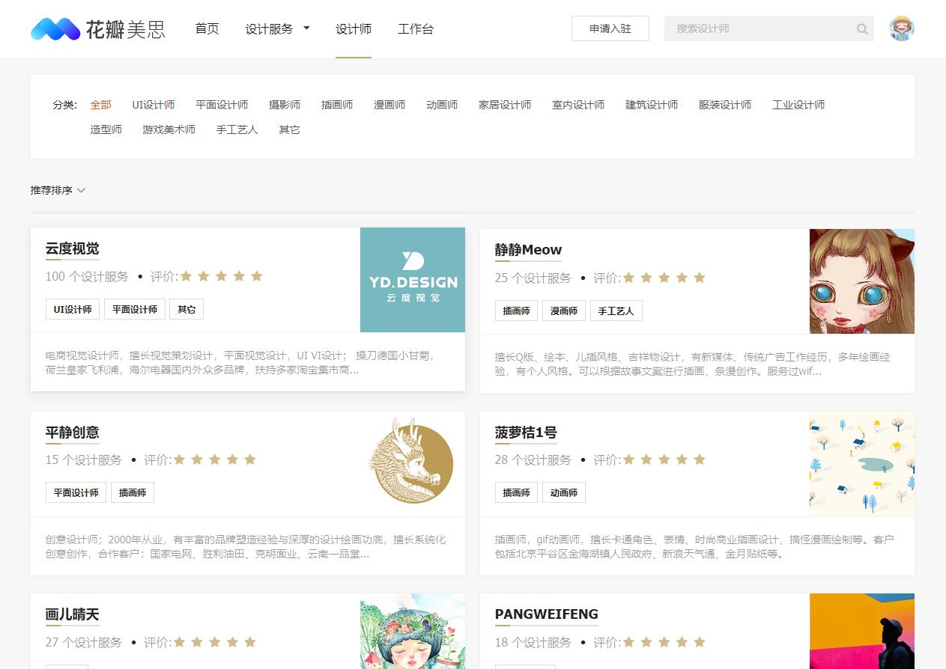Open the 推荐排序 sort dropdown
The image size is (946, 669).
58,190
